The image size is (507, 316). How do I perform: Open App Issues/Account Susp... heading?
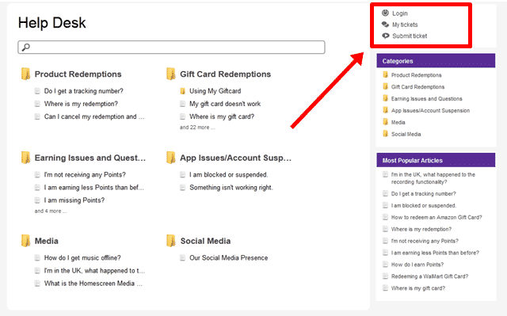pos(236,158)
